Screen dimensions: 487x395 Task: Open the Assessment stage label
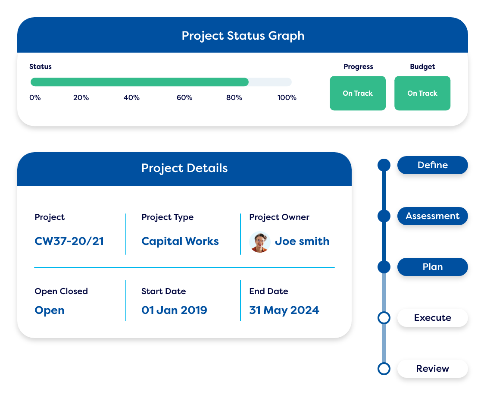tap(432, 216)
